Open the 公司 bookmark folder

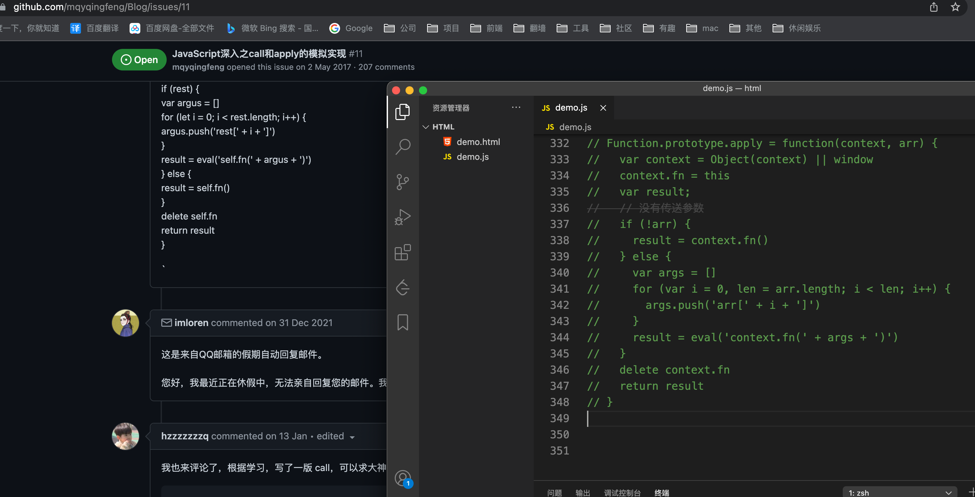point(400,28)
